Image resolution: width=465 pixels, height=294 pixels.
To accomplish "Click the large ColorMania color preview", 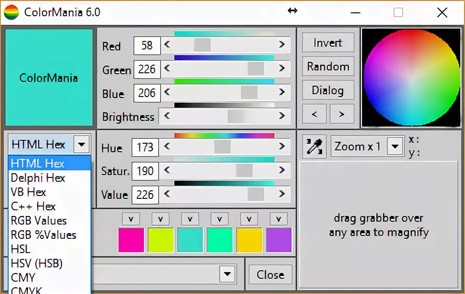I will click(49, 77).
